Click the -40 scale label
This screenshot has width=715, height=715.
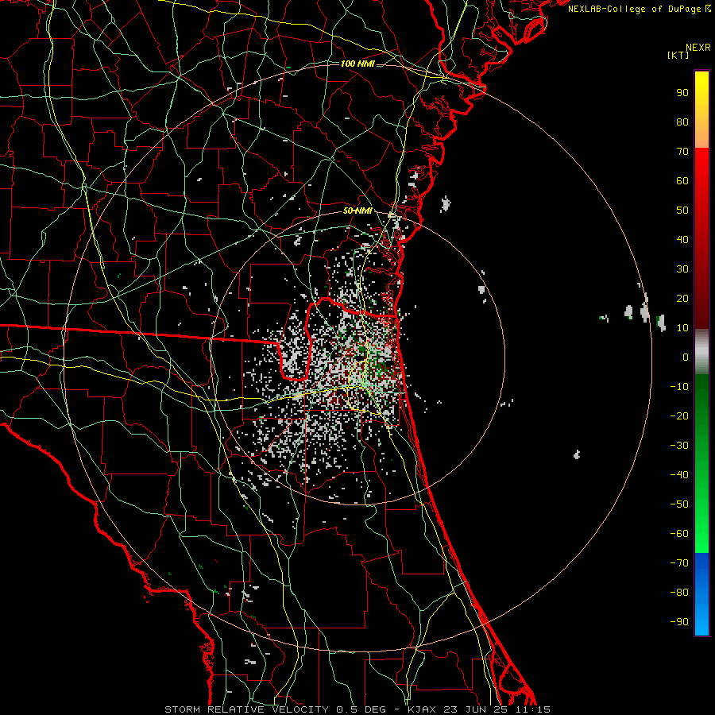pos(679,475)
